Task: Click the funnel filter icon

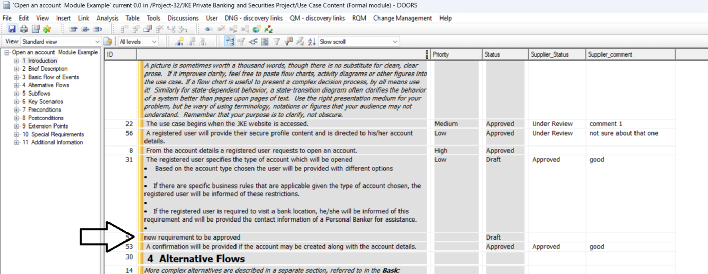Action: tap(277, 42)
